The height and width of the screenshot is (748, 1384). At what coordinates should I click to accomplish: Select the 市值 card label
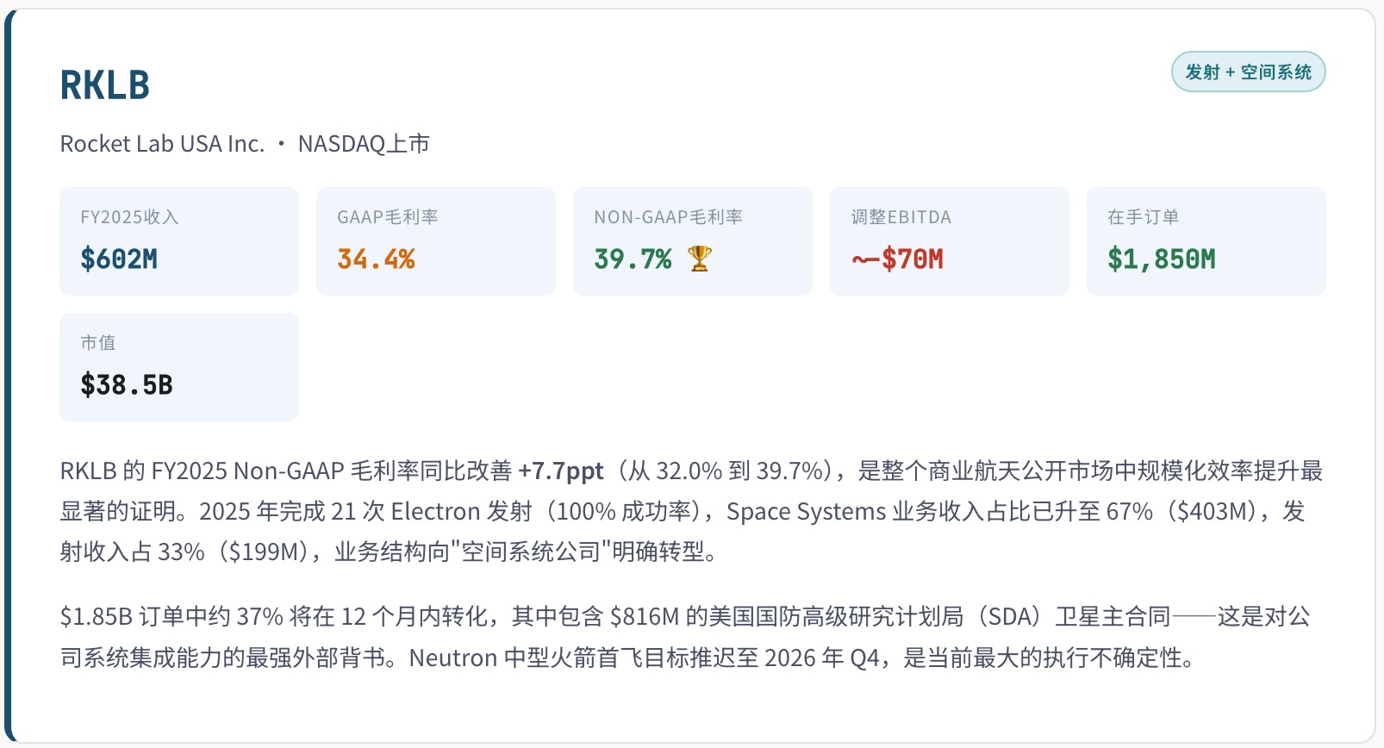(x=98, y=343)
